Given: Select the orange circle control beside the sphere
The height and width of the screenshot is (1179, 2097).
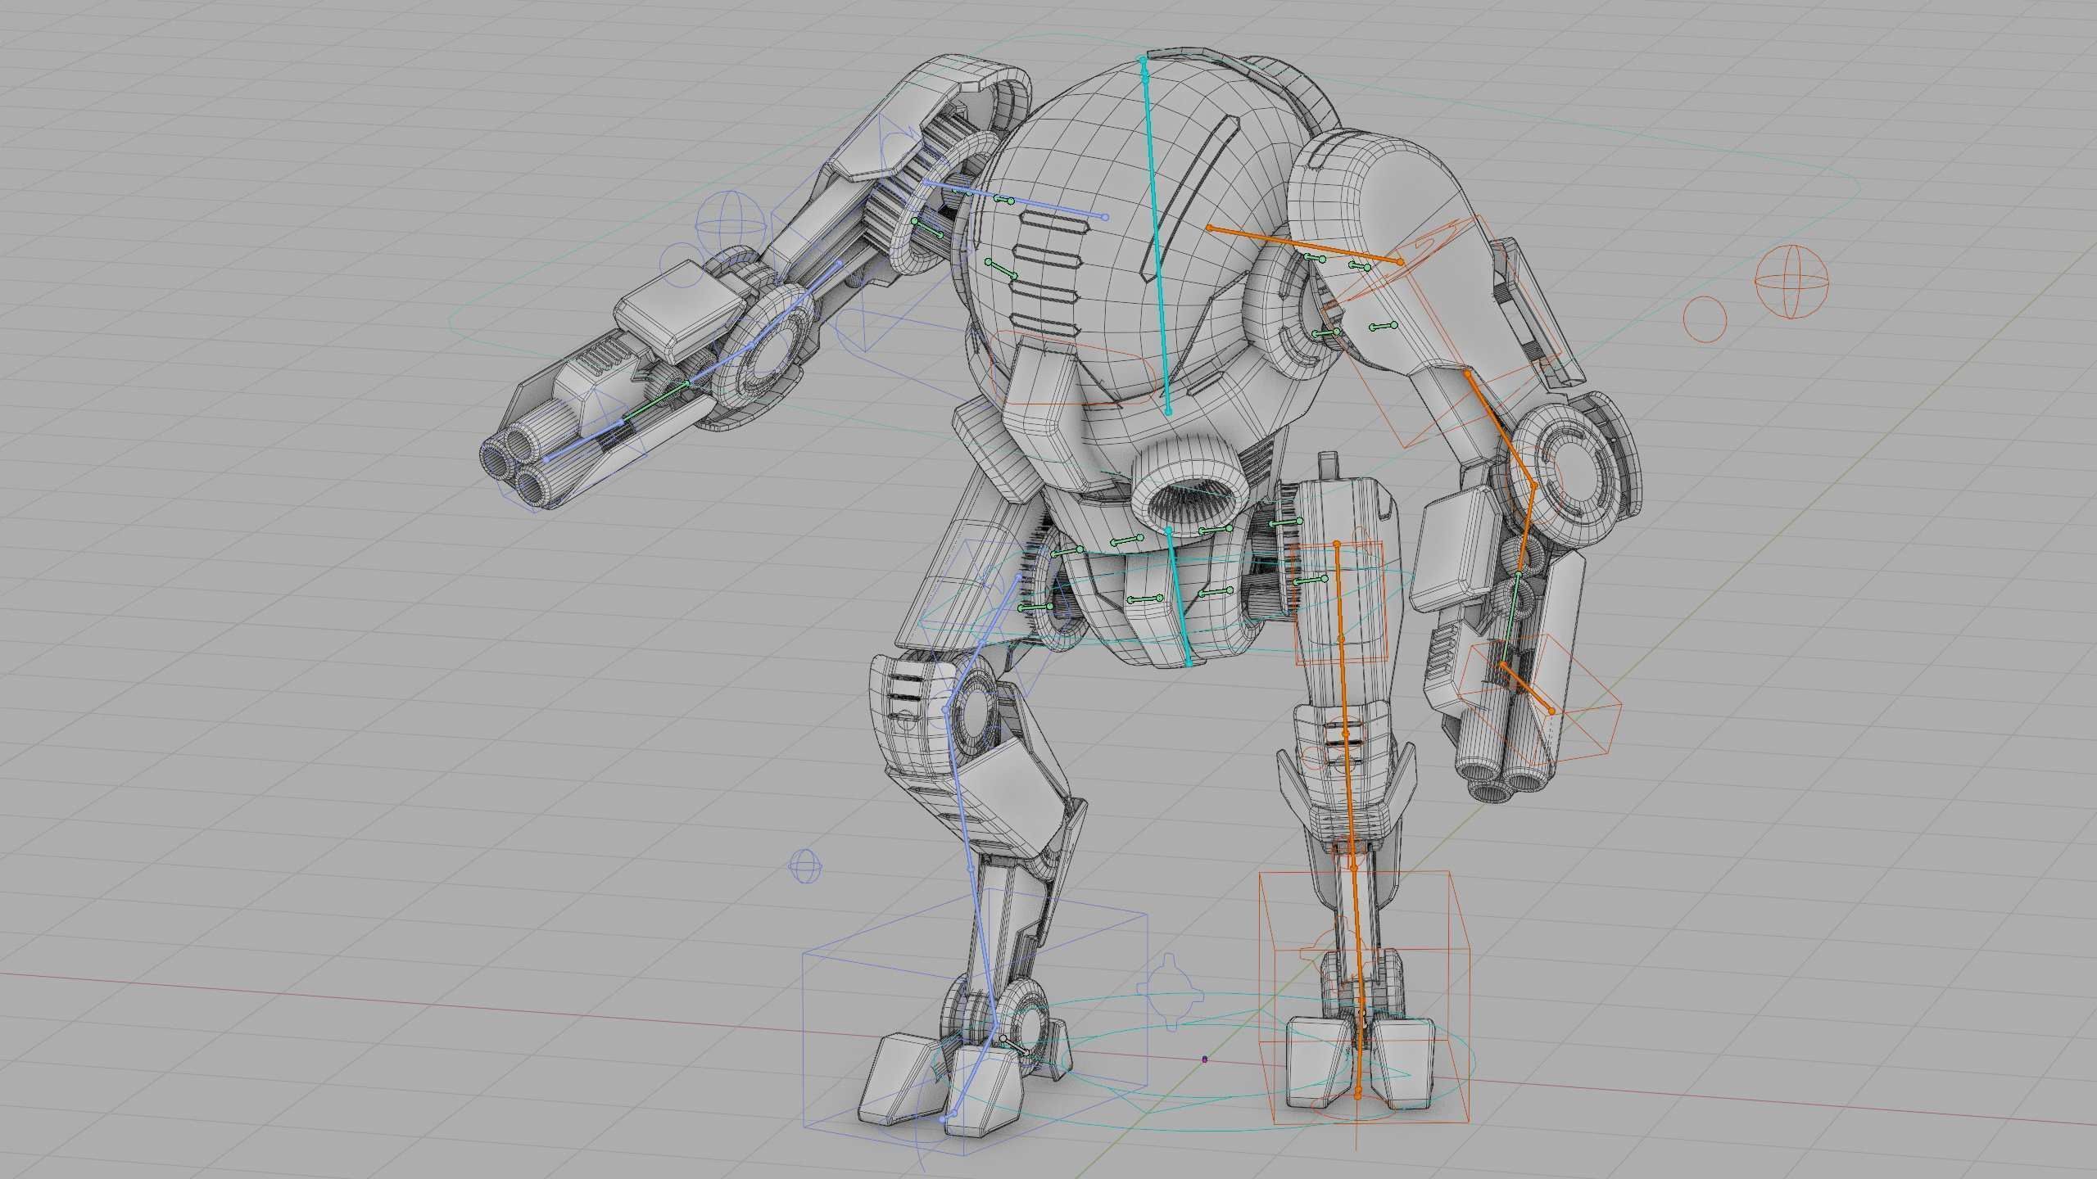Looking at the screenshot, I should 1705,319.
